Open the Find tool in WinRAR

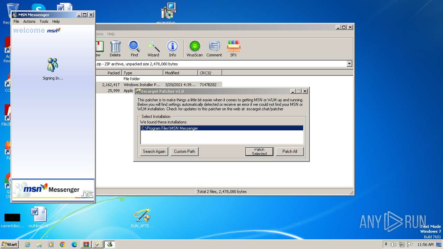(134, 48)
